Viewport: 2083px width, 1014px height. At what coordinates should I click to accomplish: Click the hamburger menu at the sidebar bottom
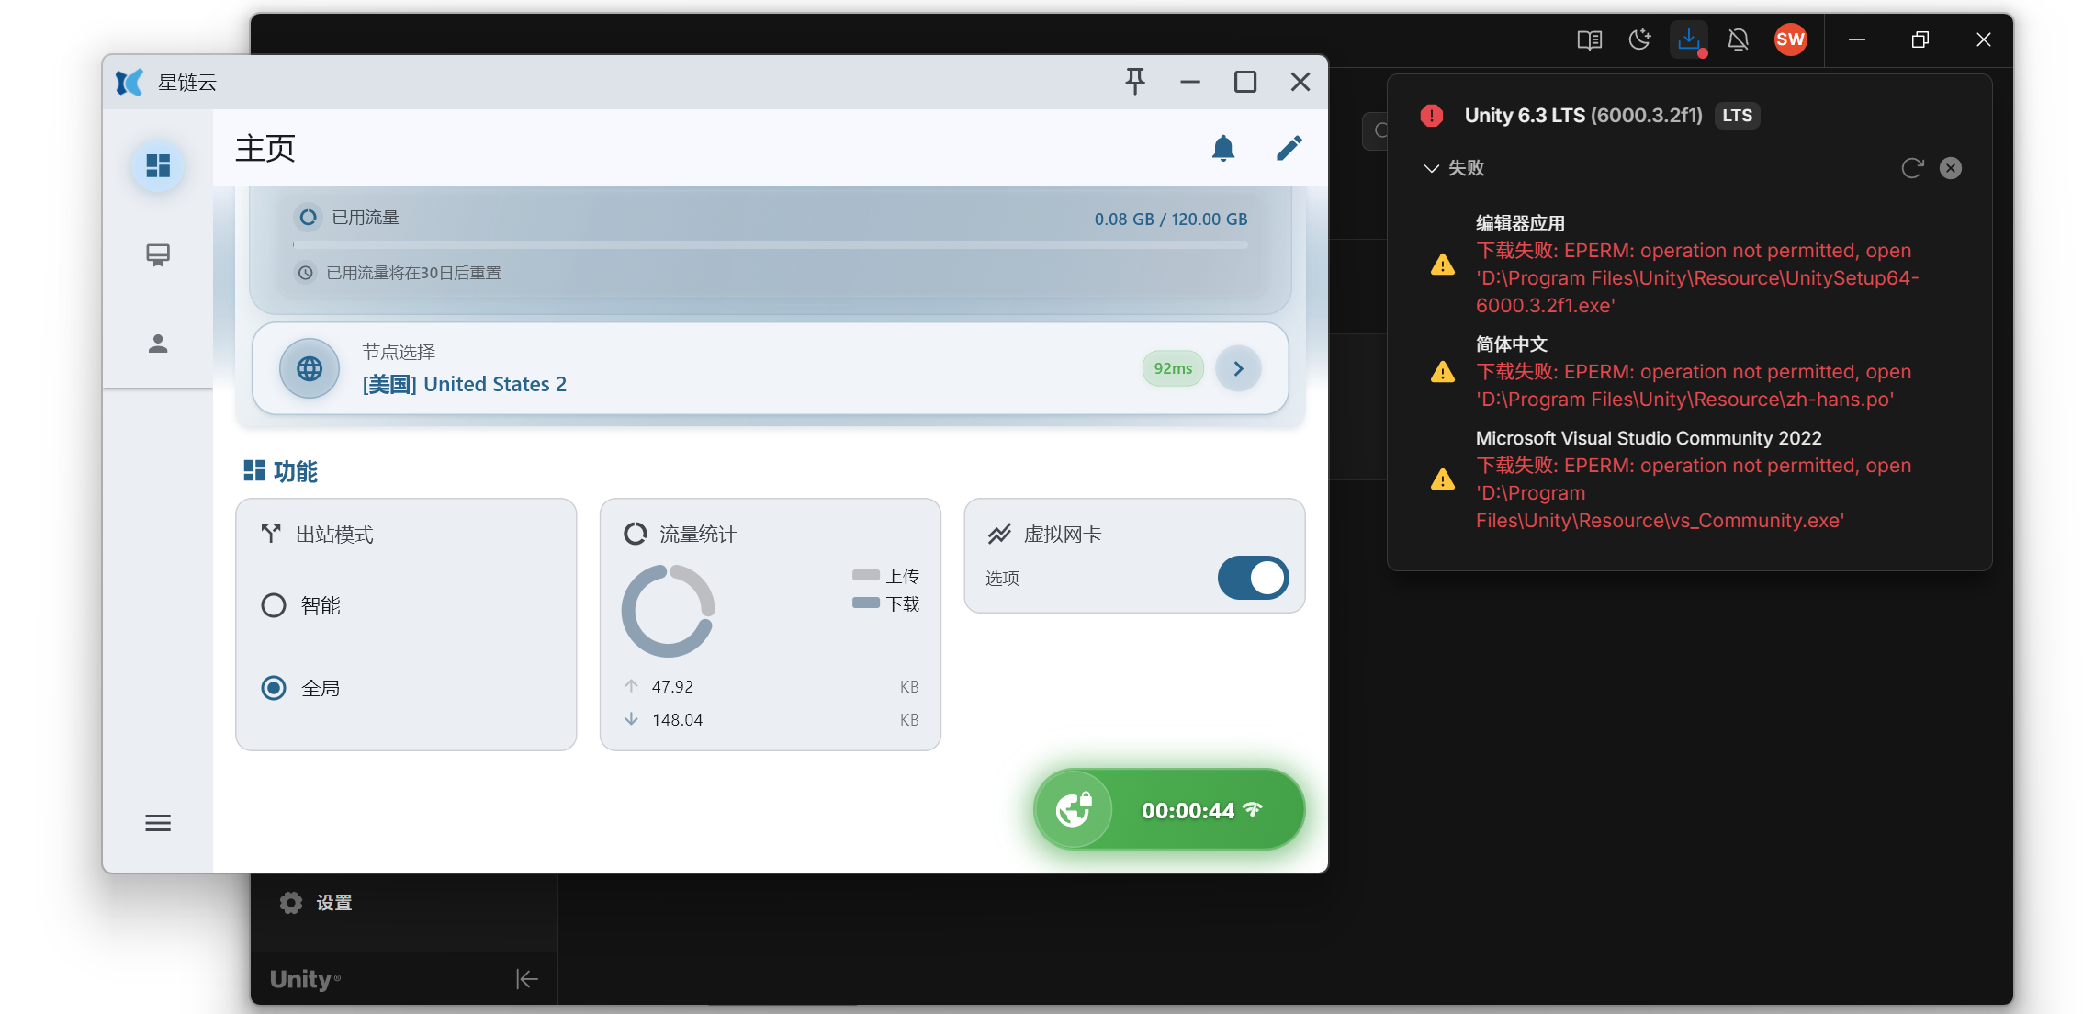click(x=158, y=823)
